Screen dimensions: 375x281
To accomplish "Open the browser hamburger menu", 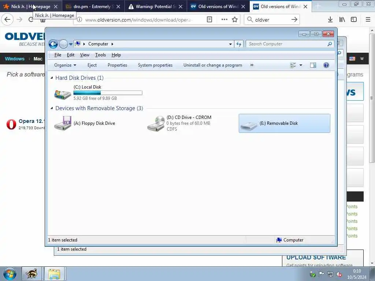I will 368,20.
